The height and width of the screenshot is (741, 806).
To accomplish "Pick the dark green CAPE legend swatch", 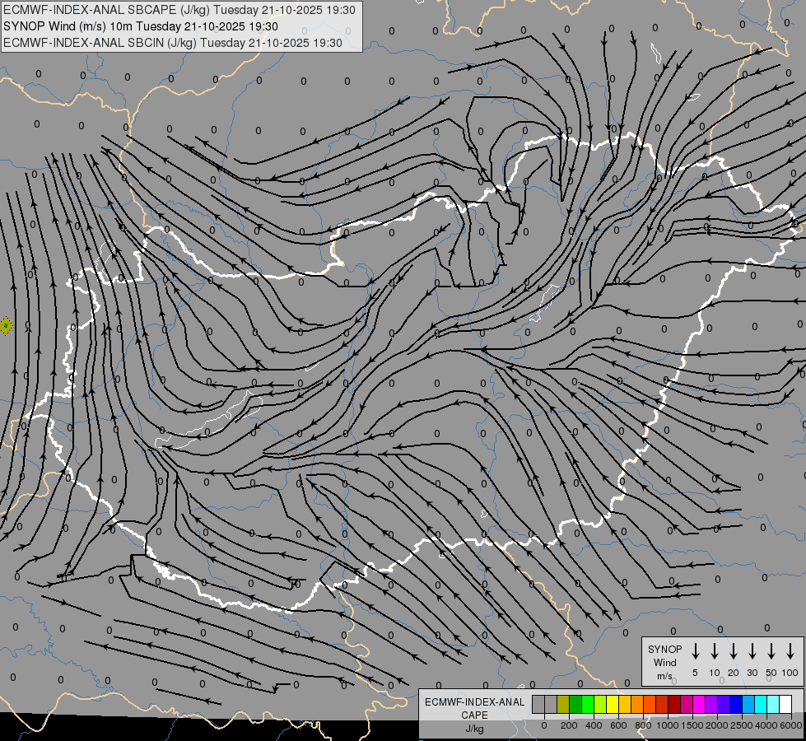I will click(x=575, y=704).
